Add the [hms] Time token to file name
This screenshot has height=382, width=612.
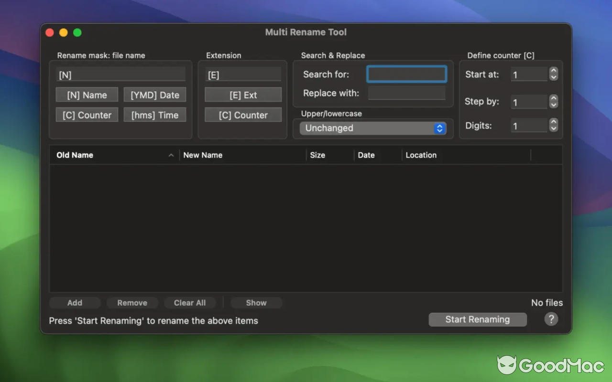154,115
